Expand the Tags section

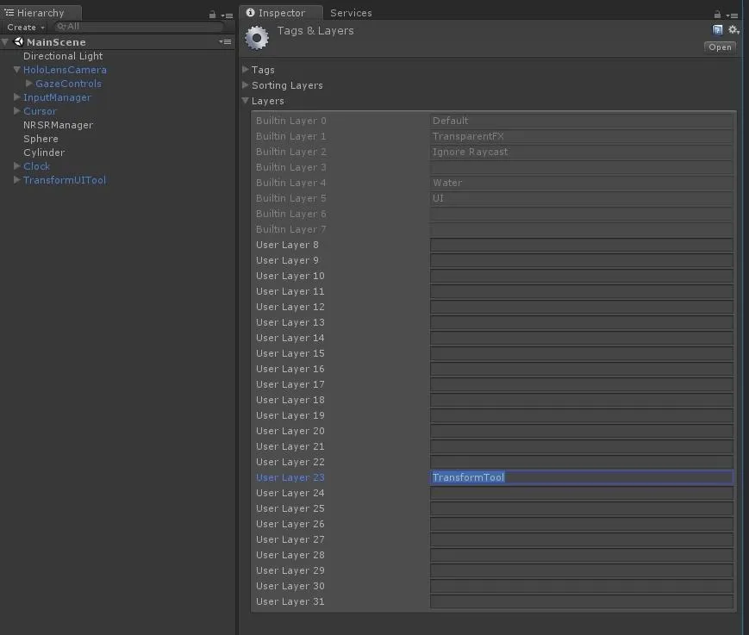pyautogui.click(x=246, y=70)
